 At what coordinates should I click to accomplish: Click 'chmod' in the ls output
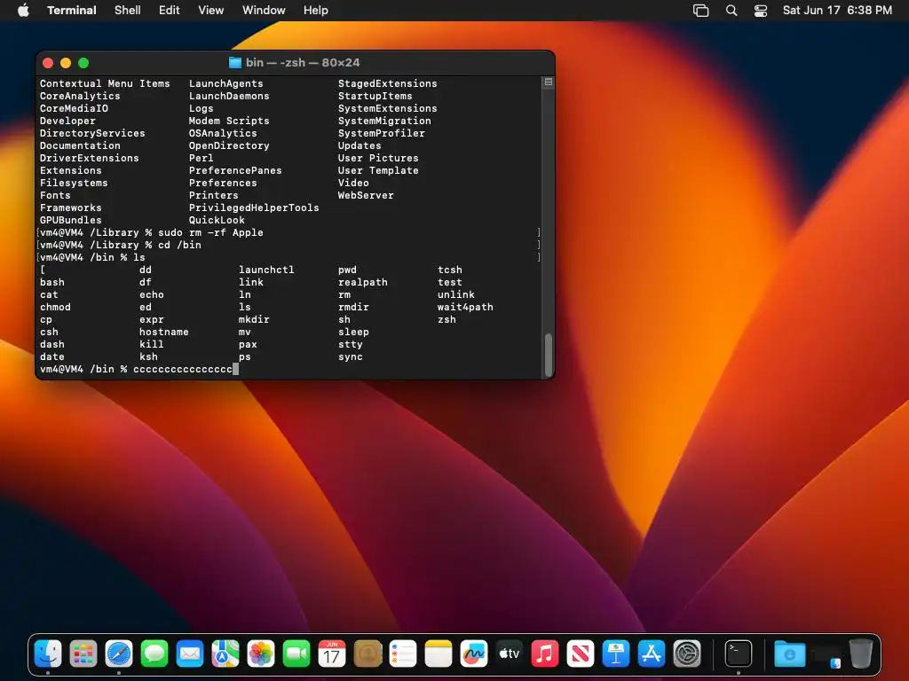click(55, 307)
